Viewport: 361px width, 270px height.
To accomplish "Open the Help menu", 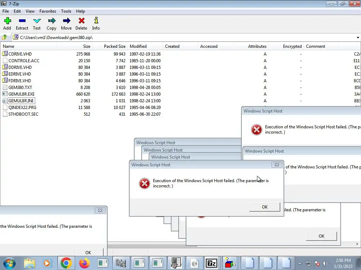I will point(81,11).
